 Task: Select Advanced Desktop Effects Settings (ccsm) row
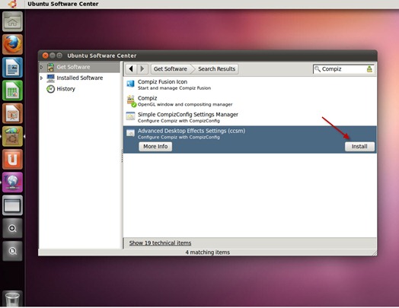250,139
